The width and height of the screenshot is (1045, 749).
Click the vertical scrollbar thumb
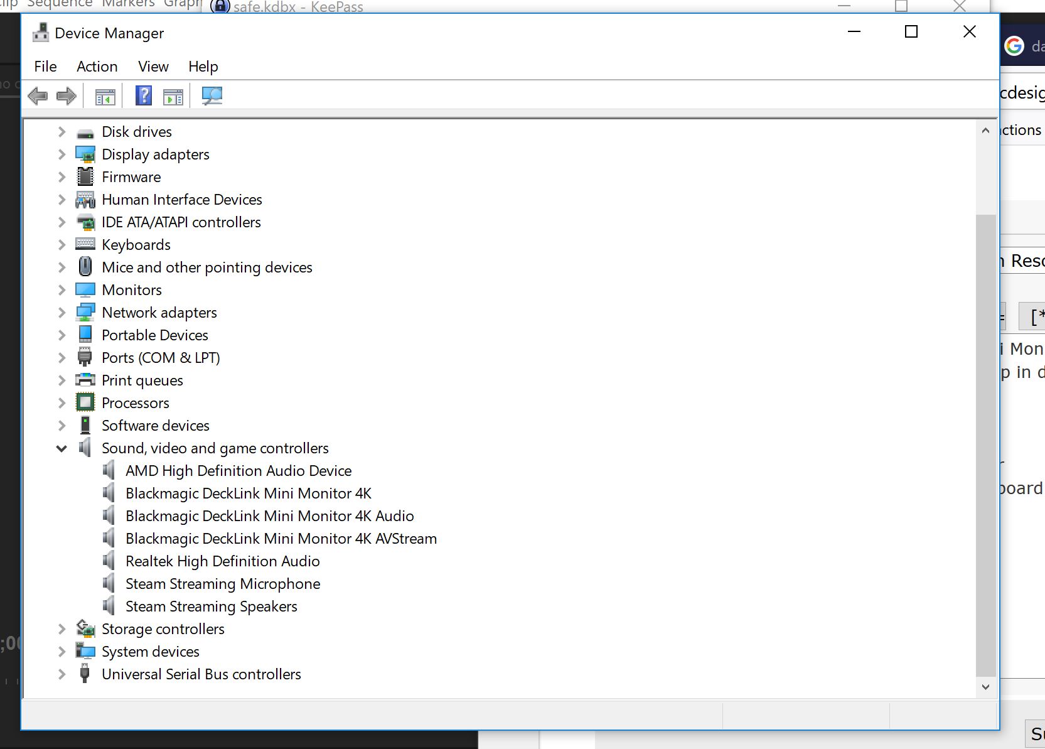pyautogui.click(x=985, y=446)
